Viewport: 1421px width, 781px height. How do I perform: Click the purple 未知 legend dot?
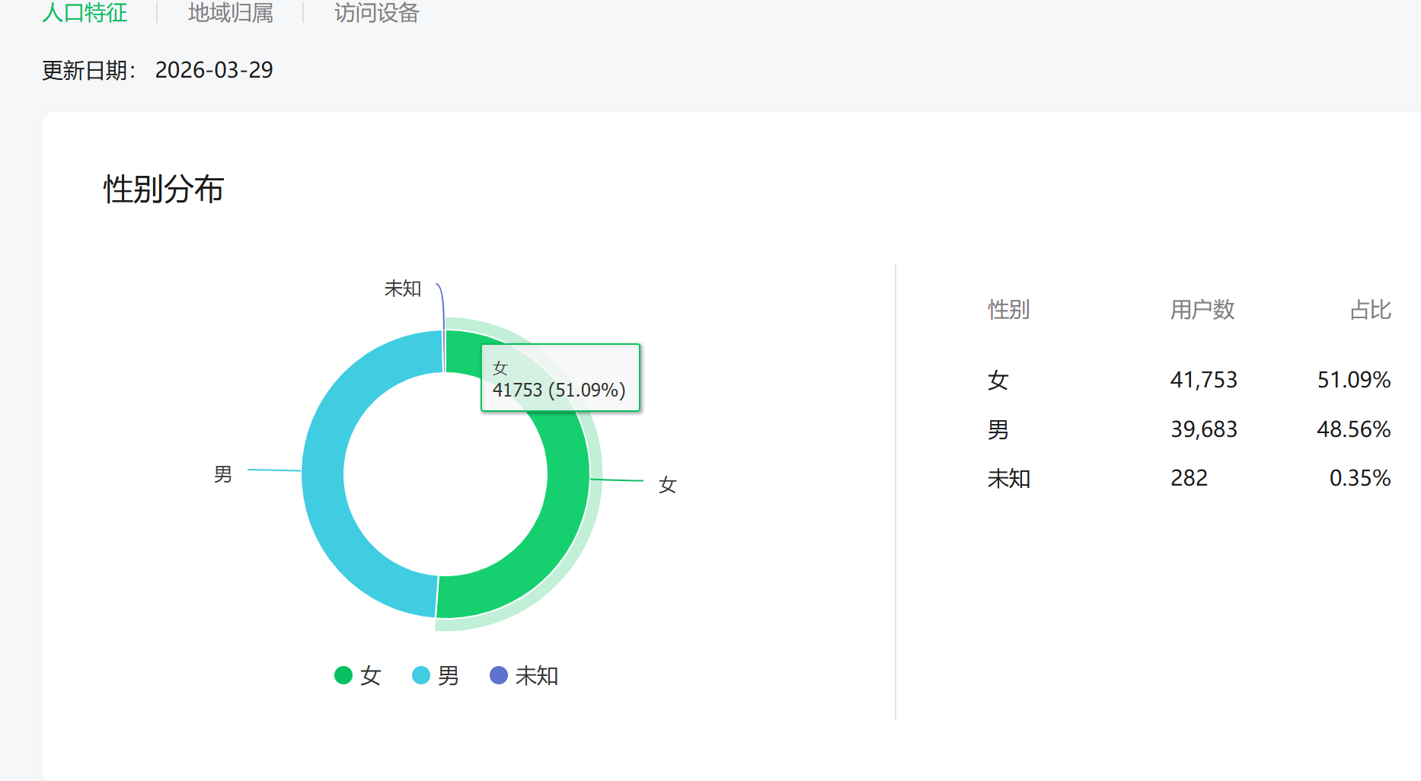[499, 675]
